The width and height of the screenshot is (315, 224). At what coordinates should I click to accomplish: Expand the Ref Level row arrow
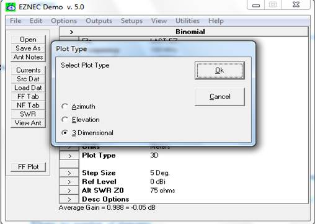pyautogui.click(x=69, y=182)
